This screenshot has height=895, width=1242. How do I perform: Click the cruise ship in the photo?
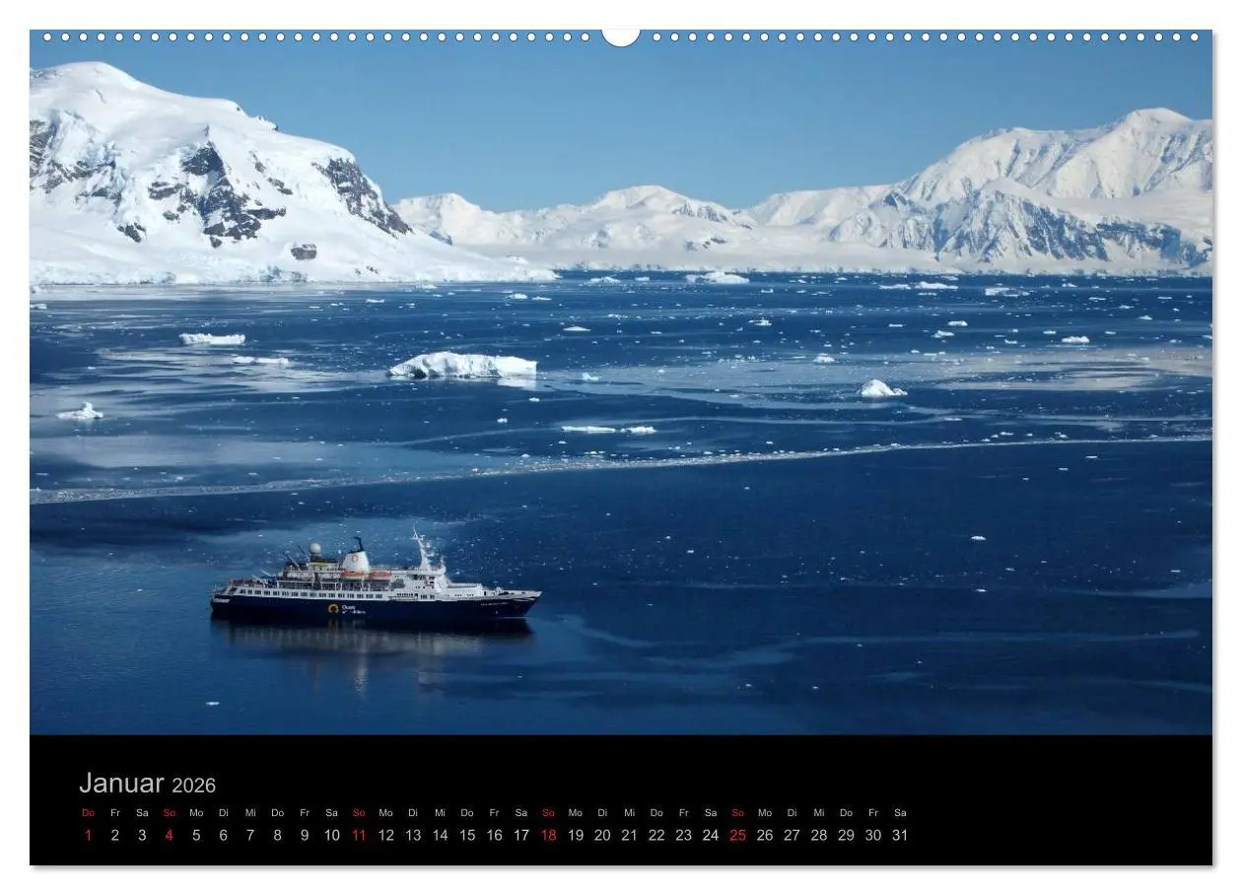(375, 584)
